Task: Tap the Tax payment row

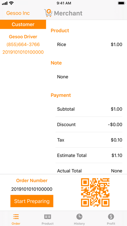Action: 89,140
